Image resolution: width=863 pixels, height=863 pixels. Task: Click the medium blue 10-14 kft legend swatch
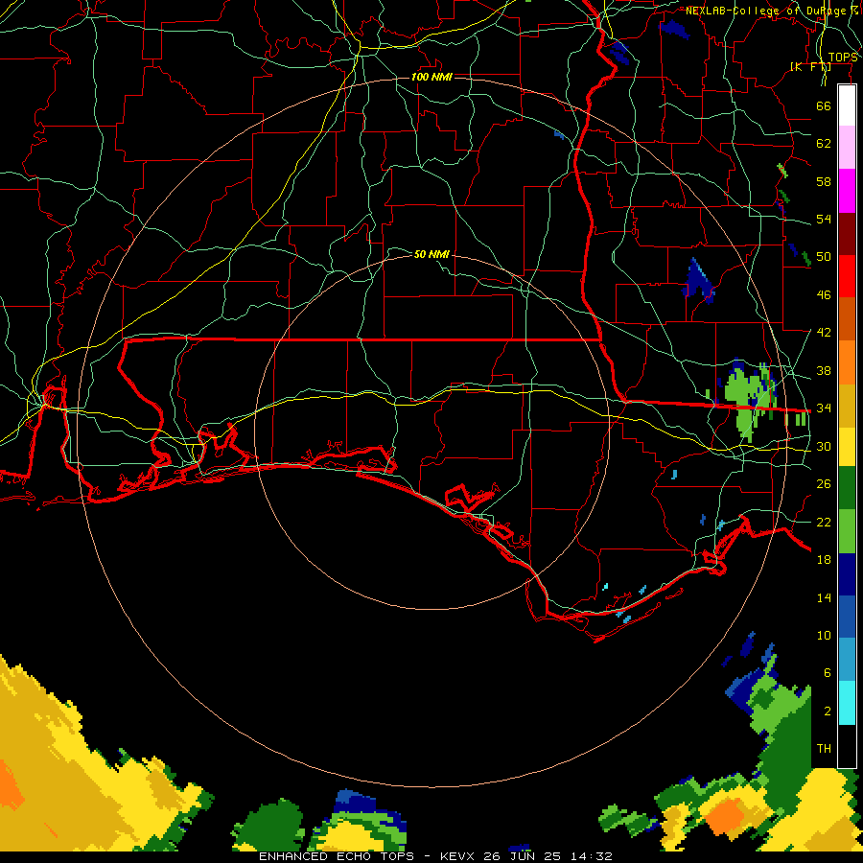[847, 617]
